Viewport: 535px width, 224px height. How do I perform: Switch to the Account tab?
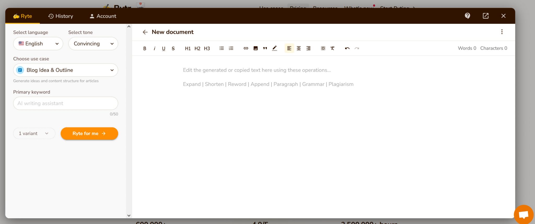[x=103, y=16]
